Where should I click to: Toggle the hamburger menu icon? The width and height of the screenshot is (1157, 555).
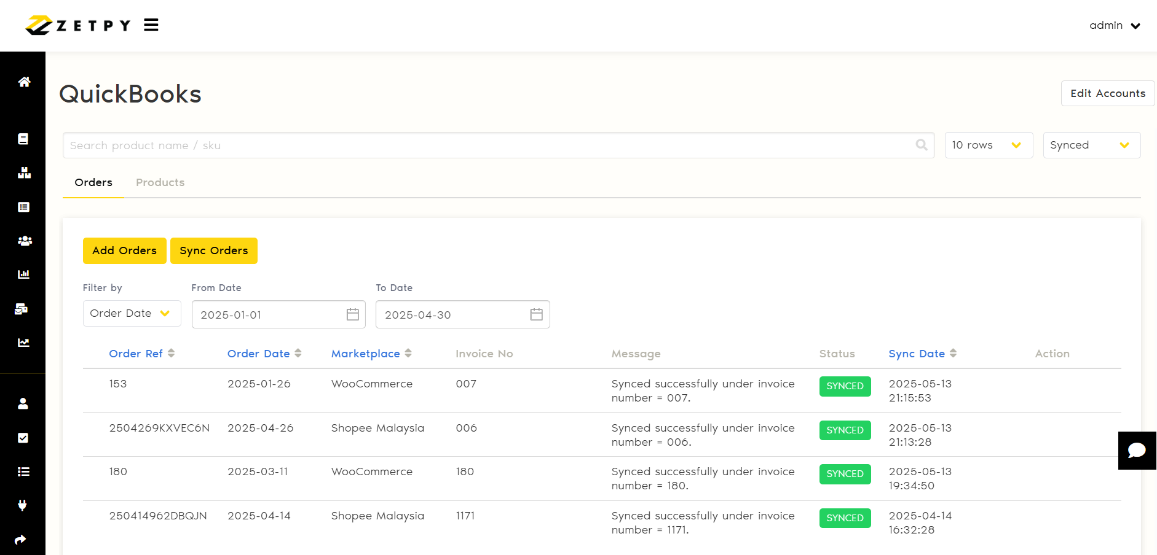point(151,25)
